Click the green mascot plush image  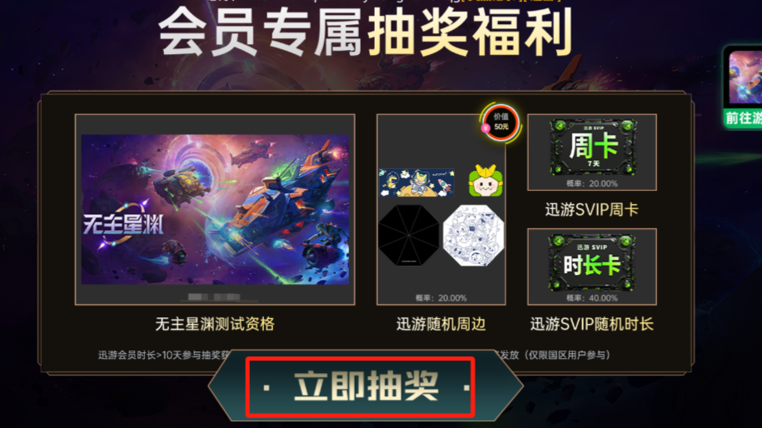click(485, 180)
